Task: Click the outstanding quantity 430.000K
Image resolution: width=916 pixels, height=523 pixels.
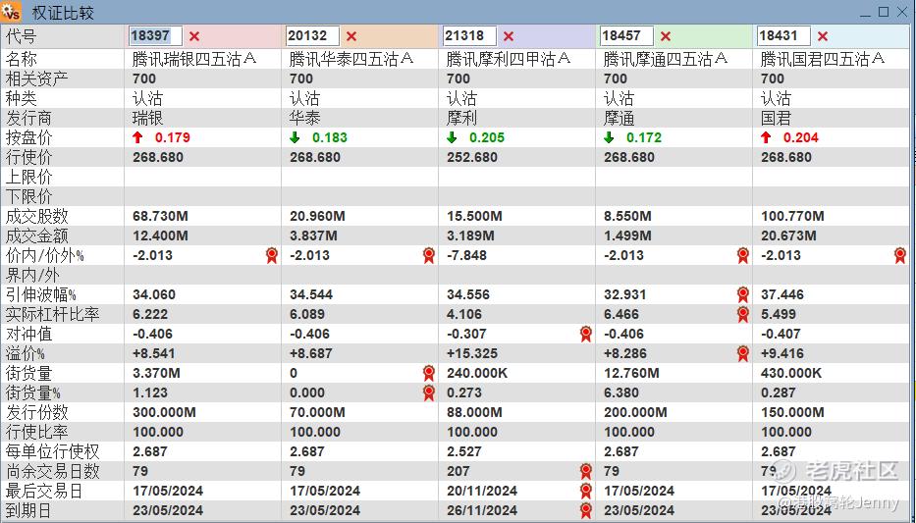Action: [x=791, y=373]
